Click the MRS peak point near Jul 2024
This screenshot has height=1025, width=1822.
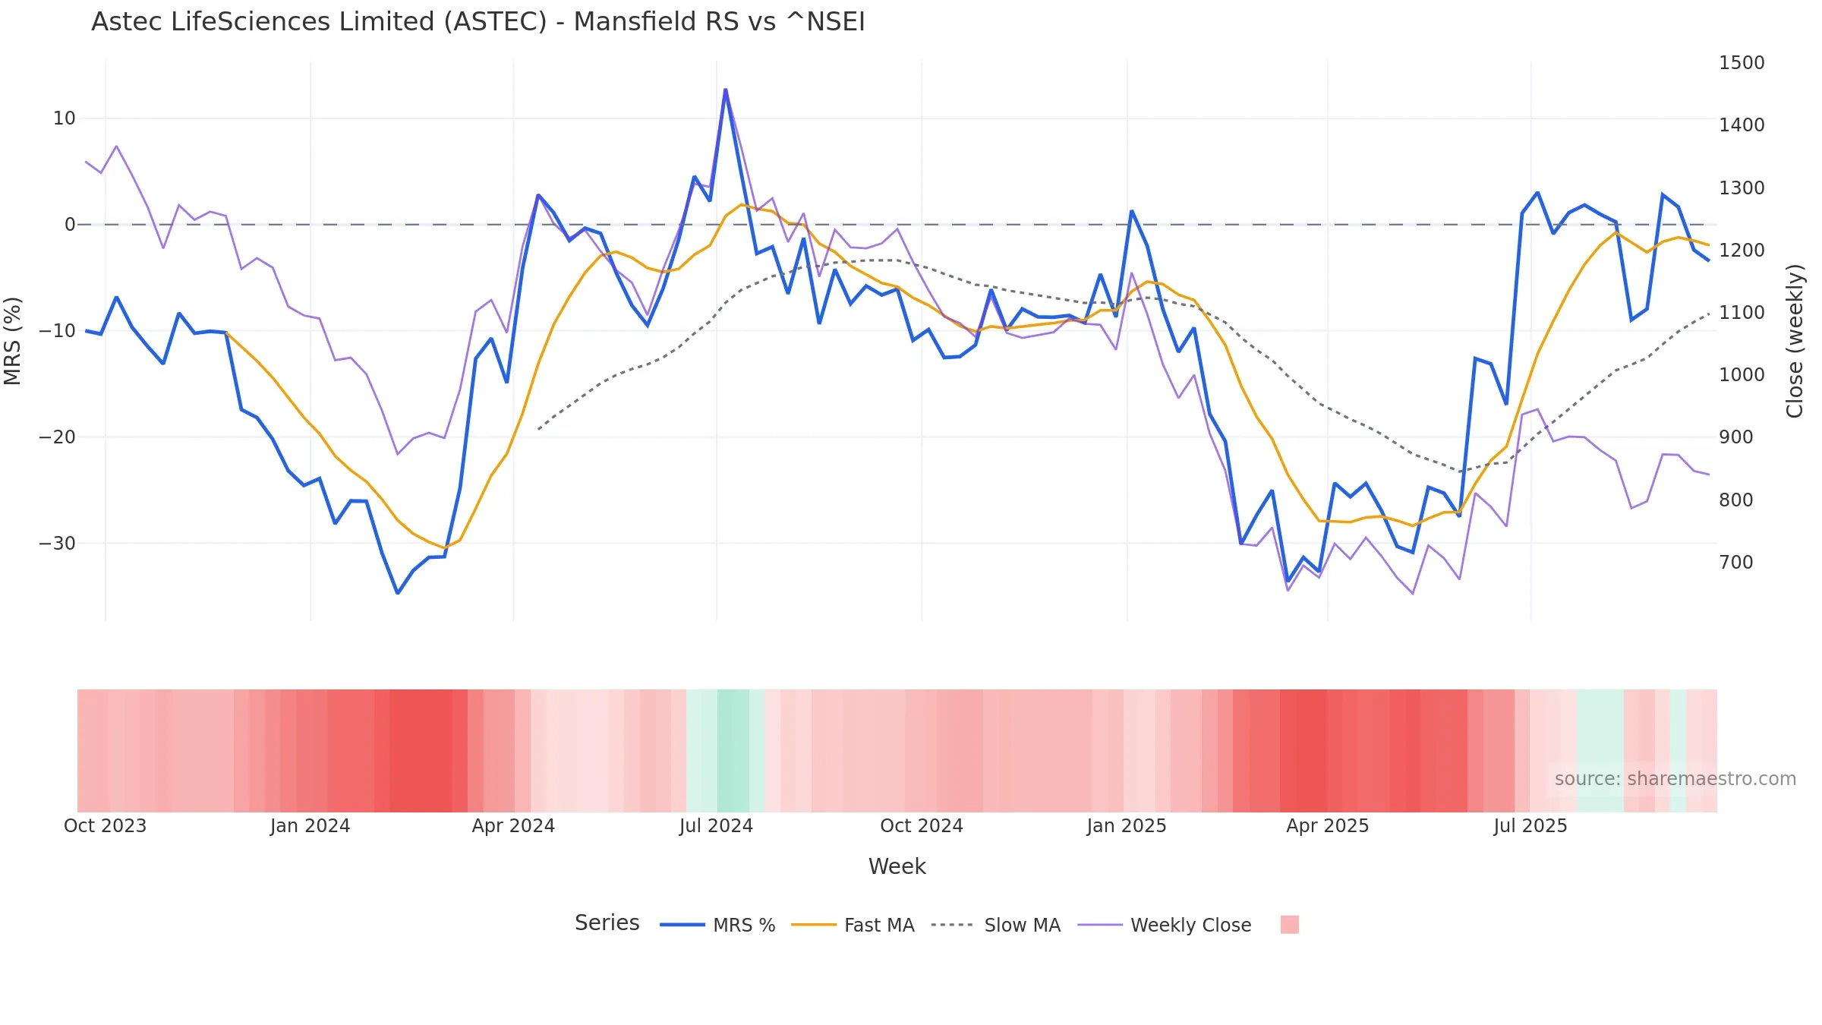coord(726,90)
